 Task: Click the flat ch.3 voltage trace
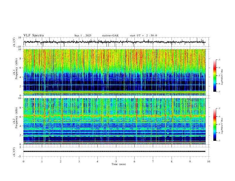(x=114, y=151)
